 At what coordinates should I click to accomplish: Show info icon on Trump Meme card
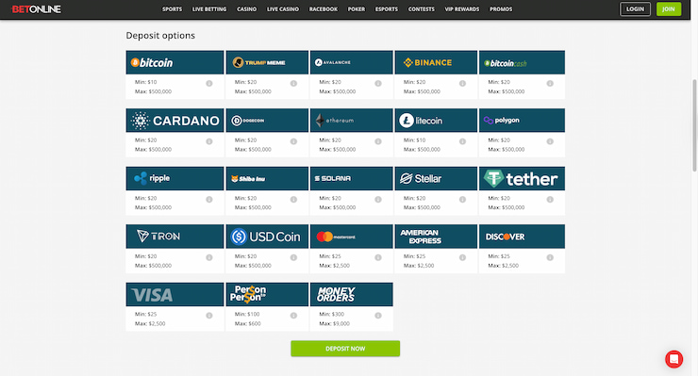pos(293,83)
